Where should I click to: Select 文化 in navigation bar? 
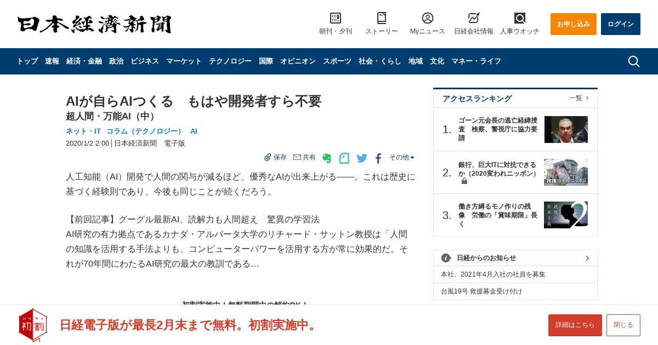437,61
